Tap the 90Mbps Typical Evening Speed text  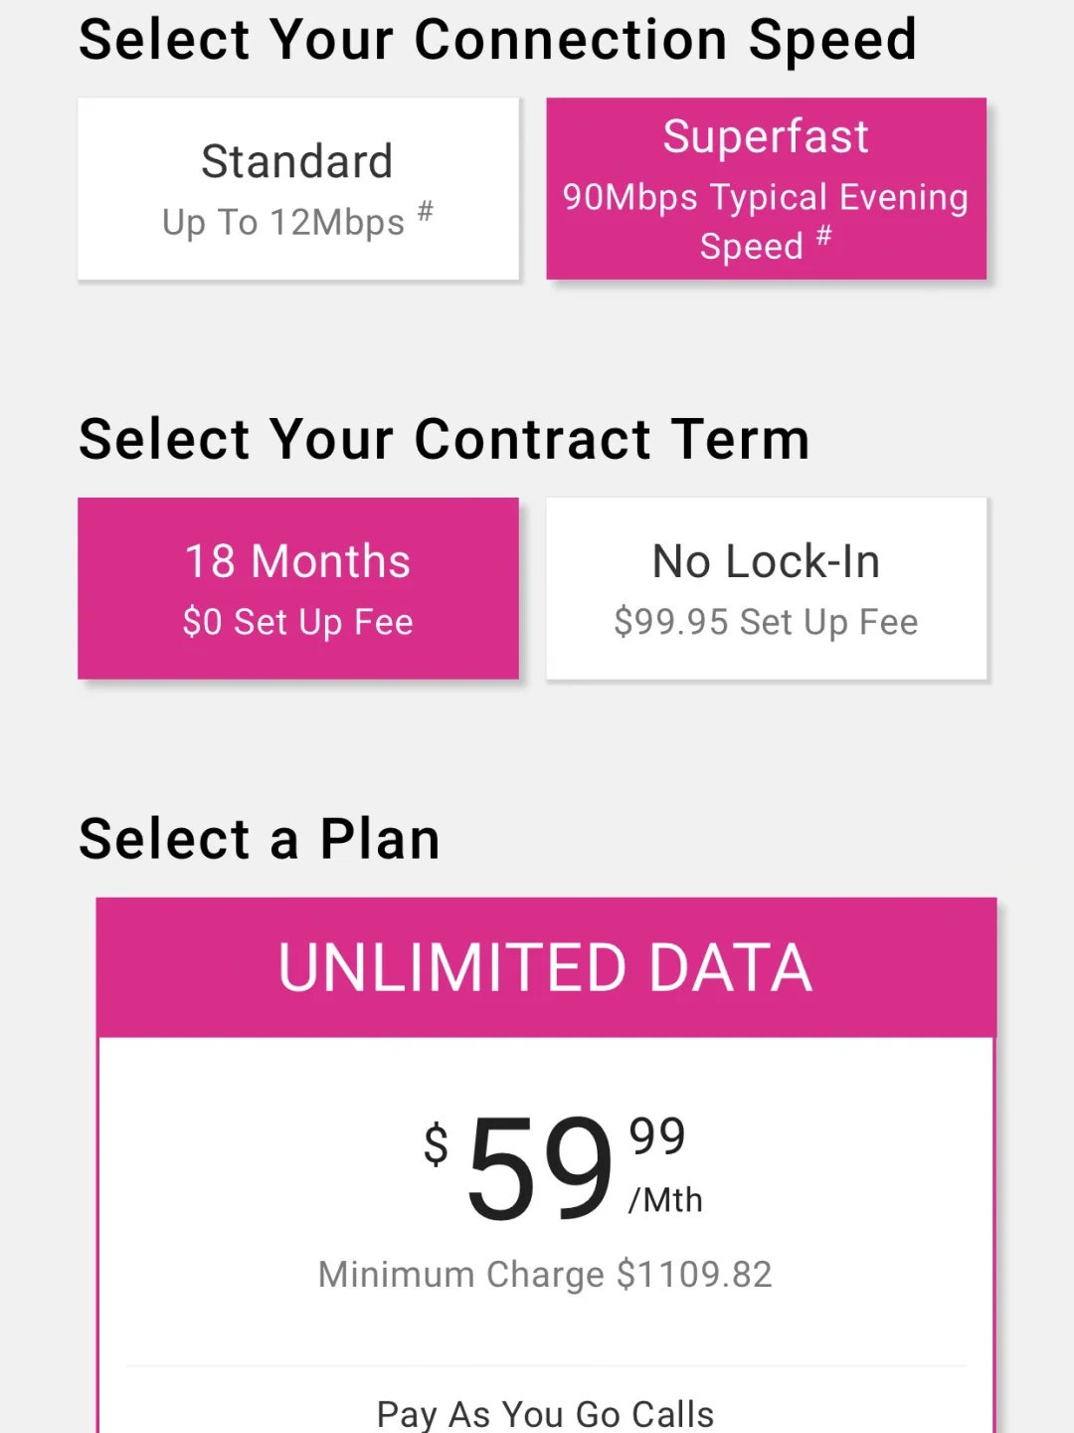click(x=765, y=221)
